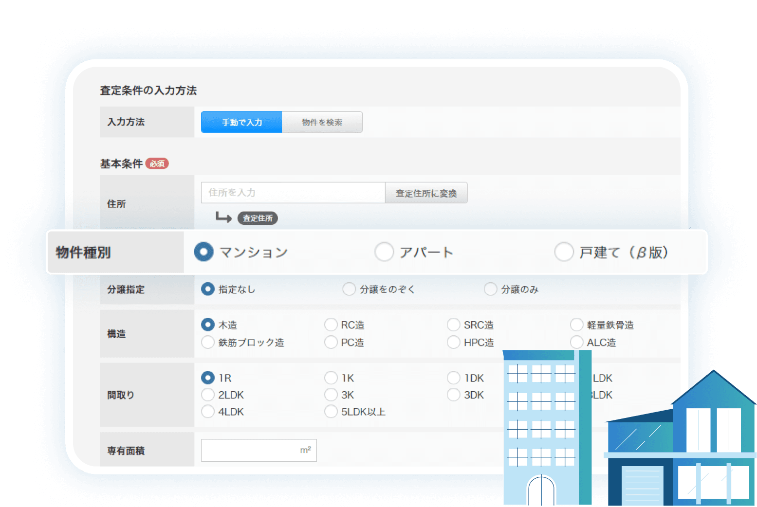The height and width of the screenshot is (507, 757).
Task: Select 1DK floor plan radio
Action: (454, 378)
